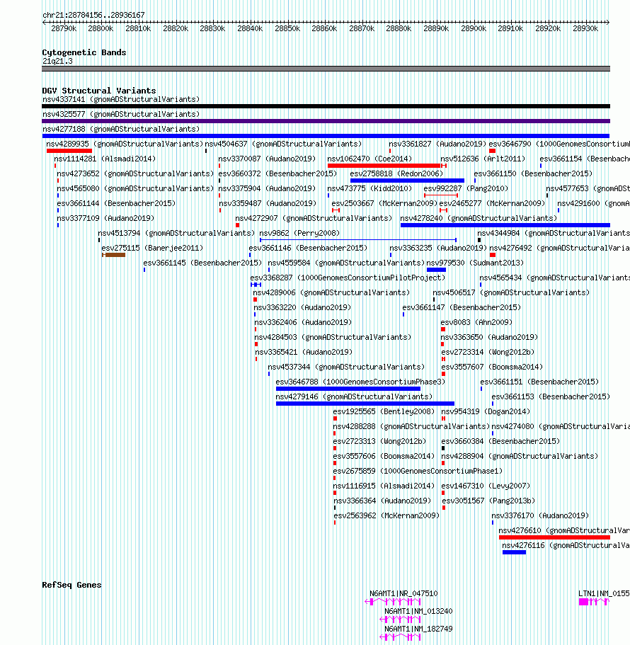
Task: Select the red nsv4289935 variant bar
Action: pyautogui.click(x=69, y=151)
